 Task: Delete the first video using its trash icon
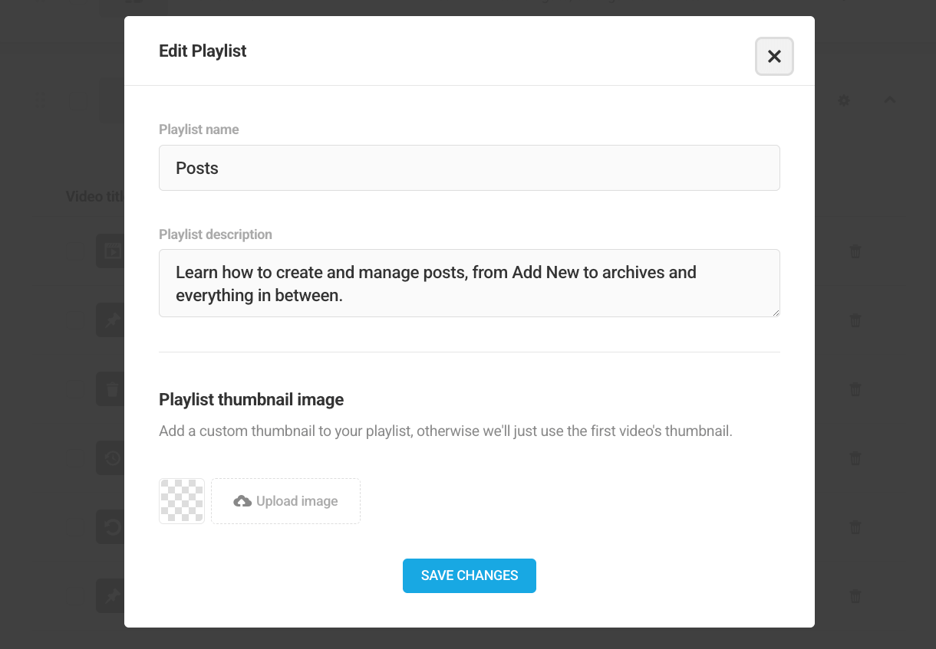[x=855, y=251]
